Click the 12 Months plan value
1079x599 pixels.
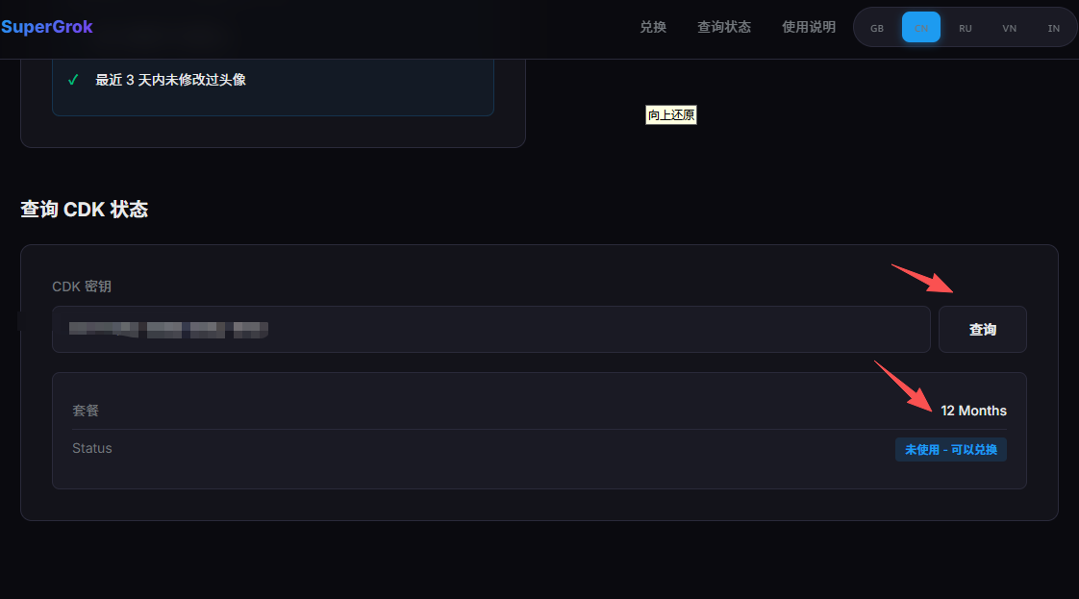(x=974, y=411)
